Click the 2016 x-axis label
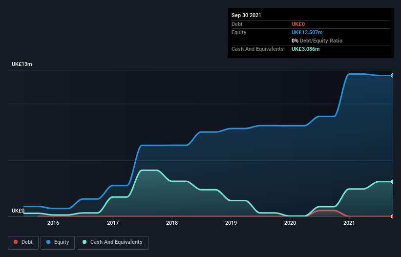401x257 pixels. tap(53, 223)
